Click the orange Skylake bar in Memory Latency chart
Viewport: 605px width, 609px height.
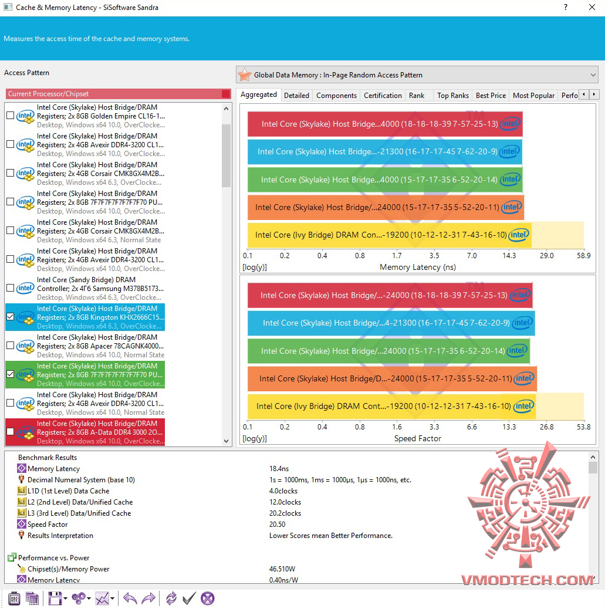[x=386, y=207]
